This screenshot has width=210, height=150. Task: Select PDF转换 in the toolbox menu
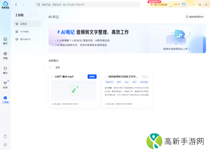pyautogui.click(x=27, y=31)
